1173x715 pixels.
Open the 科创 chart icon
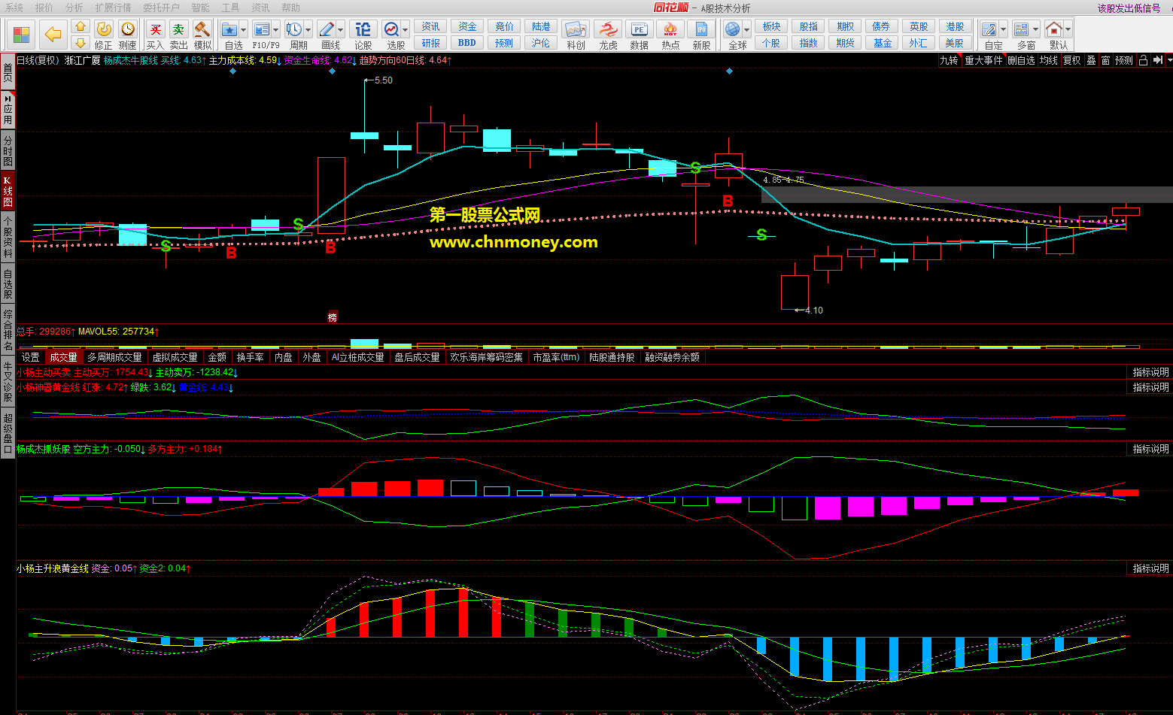coord(576,30)
